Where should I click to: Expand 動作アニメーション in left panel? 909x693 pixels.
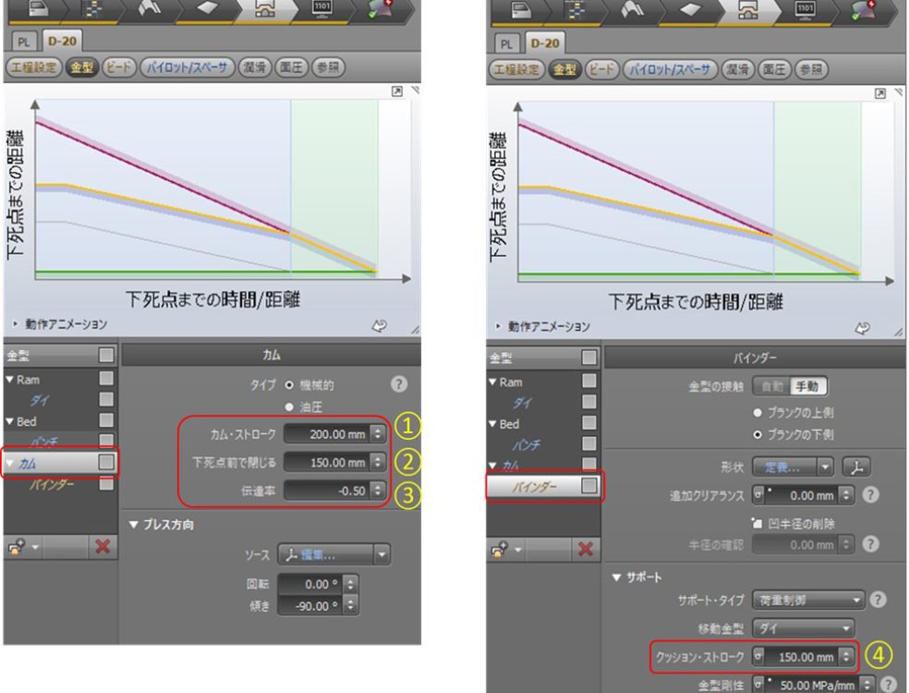(x=15, y=324)
